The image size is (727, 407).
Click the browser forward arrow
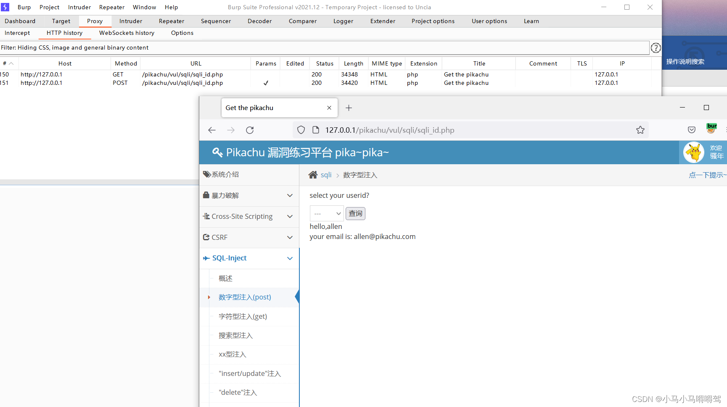click(x=231, y=130)
